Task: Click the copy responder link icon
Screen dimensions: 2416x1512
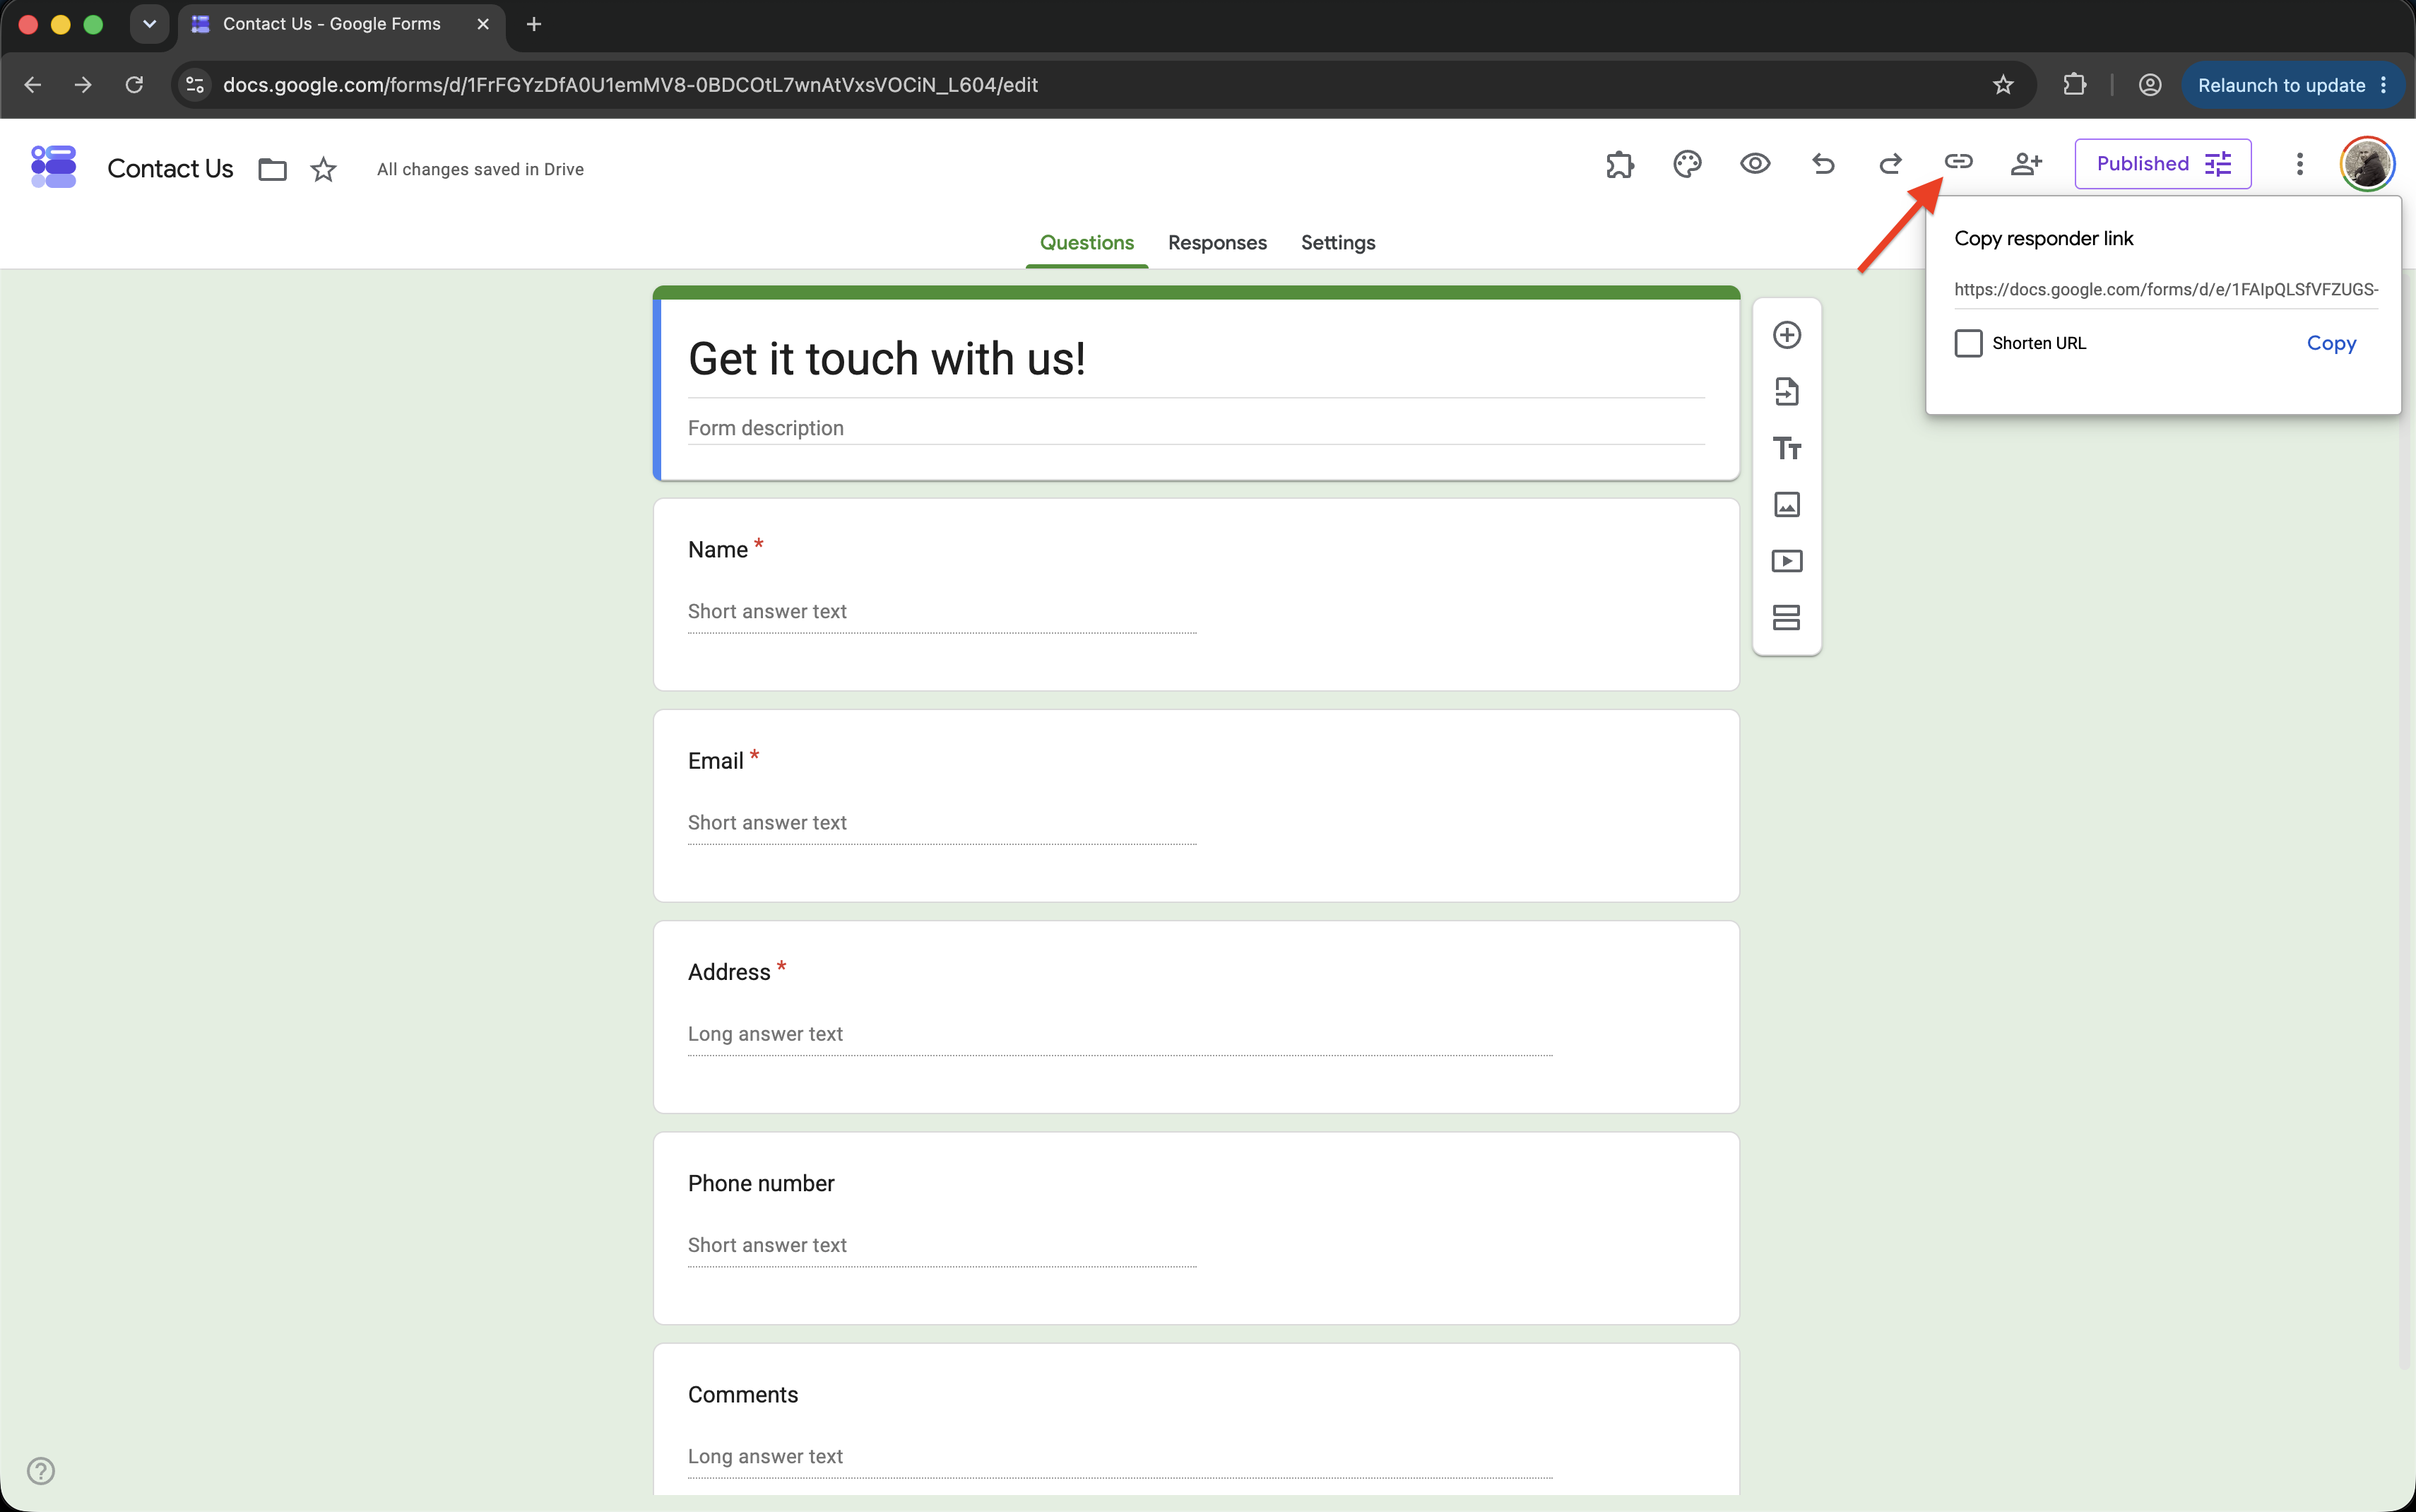Action: click(x=1958, y=162)
